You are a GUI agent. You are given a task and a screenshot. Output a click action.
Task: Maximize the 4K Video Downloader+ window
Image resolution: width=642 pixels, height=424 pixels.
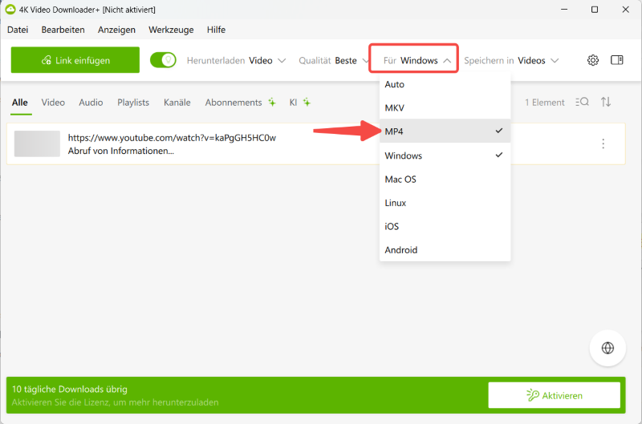[595, 9]
